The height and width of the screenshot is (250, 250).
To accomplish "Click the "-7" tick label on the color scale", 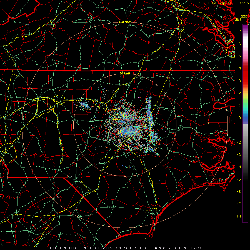I will point(239,204).
